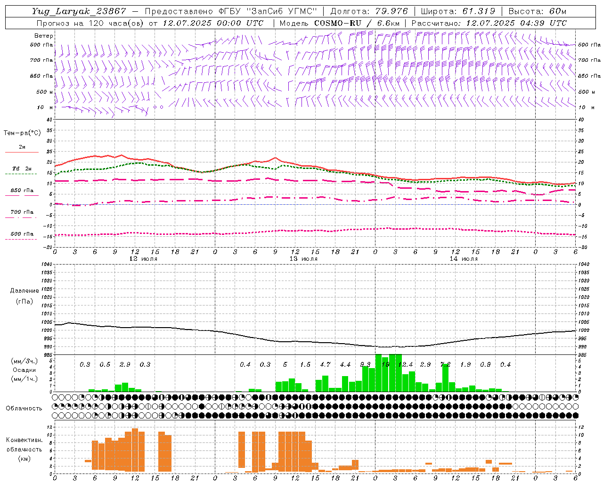Click the 7.2 precipitation amount value
This screenshot has width=603, height=482.
[445, 365]
